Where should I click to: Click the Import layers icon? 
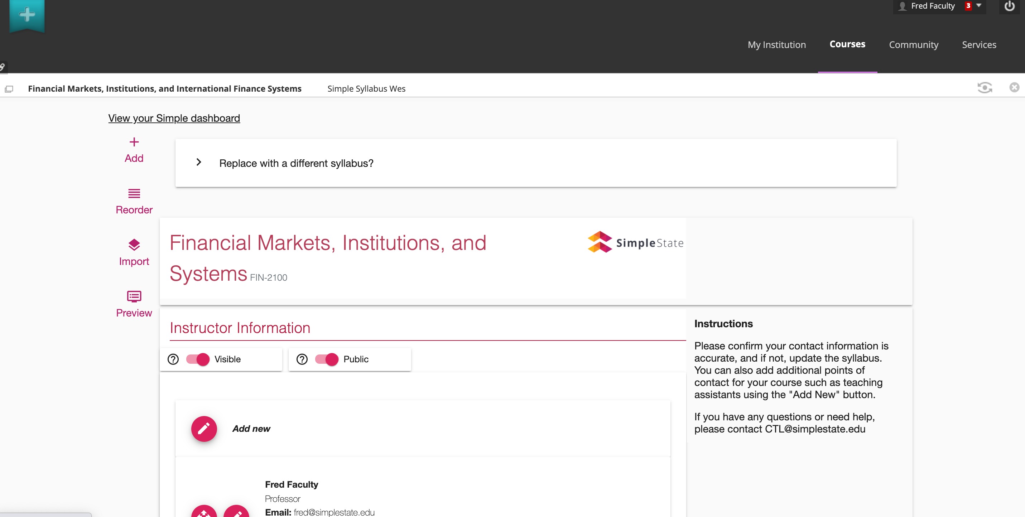(134, 245)
